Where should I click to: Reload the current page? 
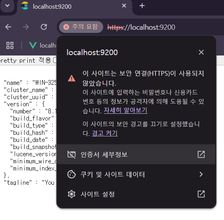(x=44, y=27)
